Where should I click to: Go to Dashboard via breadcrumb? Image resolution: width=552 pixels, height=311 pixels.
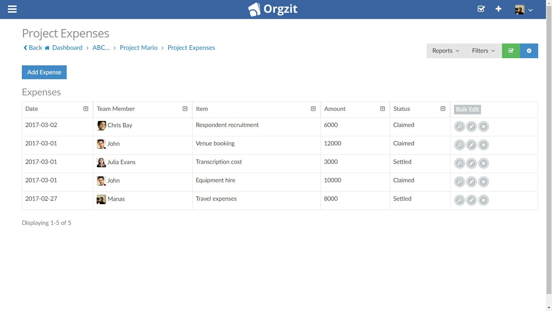click(67, 48)
